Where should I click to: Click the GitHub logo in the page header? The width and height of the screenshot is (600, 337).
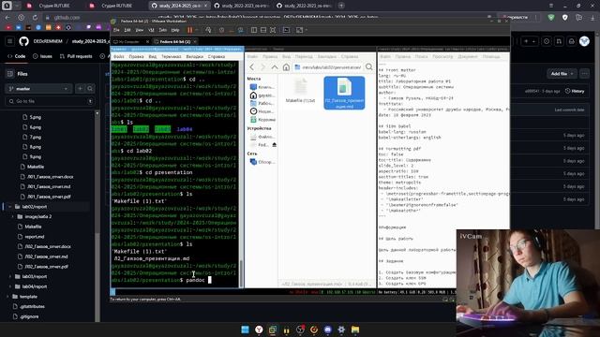coord(23,41)
